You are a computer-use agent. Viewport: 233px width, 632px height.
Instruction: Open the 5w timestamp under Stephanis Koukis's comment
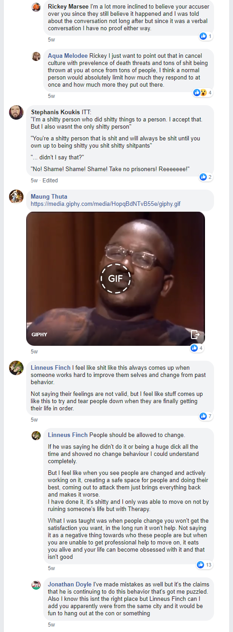(34, 180)
